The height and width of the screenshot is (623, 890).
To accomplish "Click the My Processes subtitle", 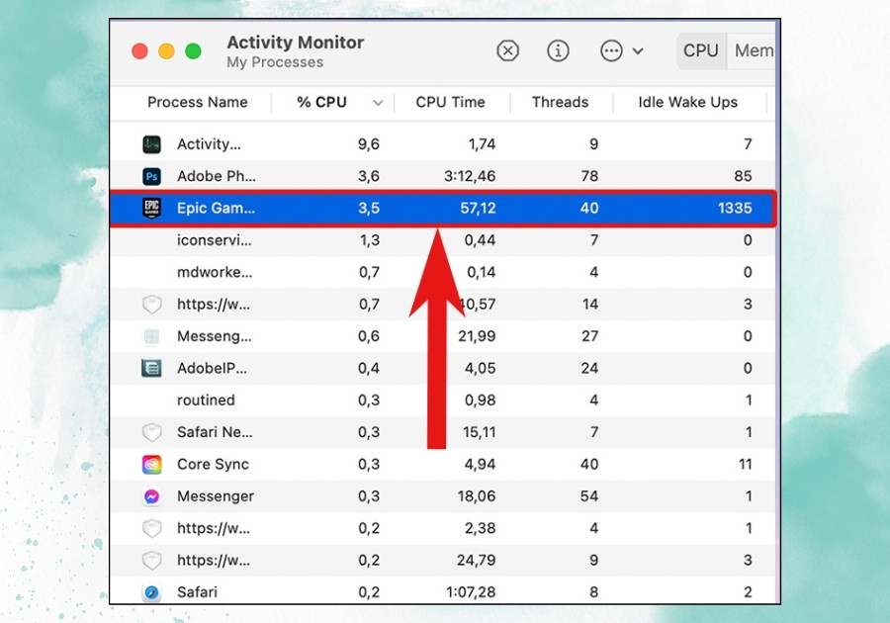I will coord(275,62).
